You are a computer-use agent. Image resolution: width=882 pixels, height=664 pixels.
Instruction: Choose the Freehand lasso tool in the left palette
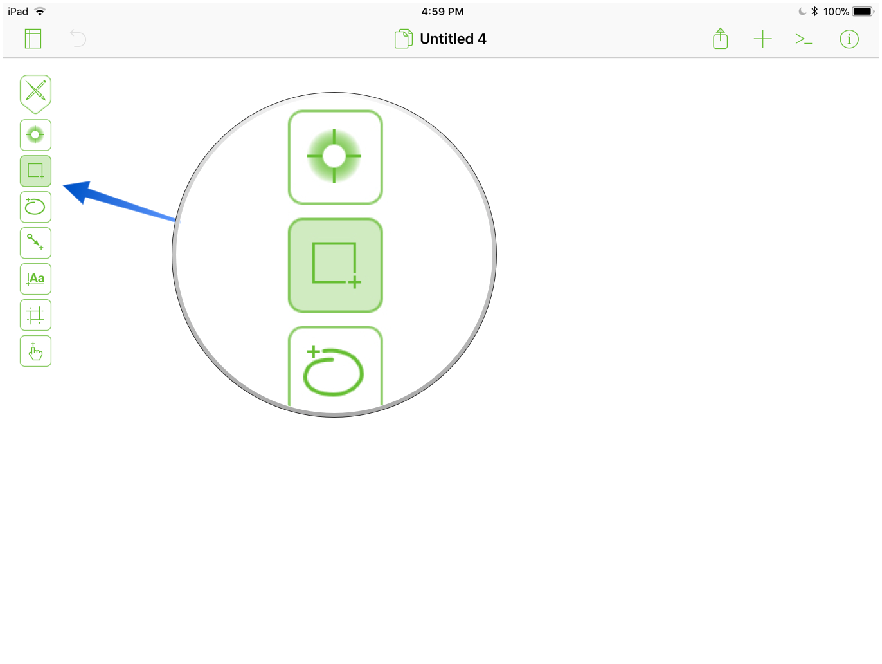tap(35, 207)
